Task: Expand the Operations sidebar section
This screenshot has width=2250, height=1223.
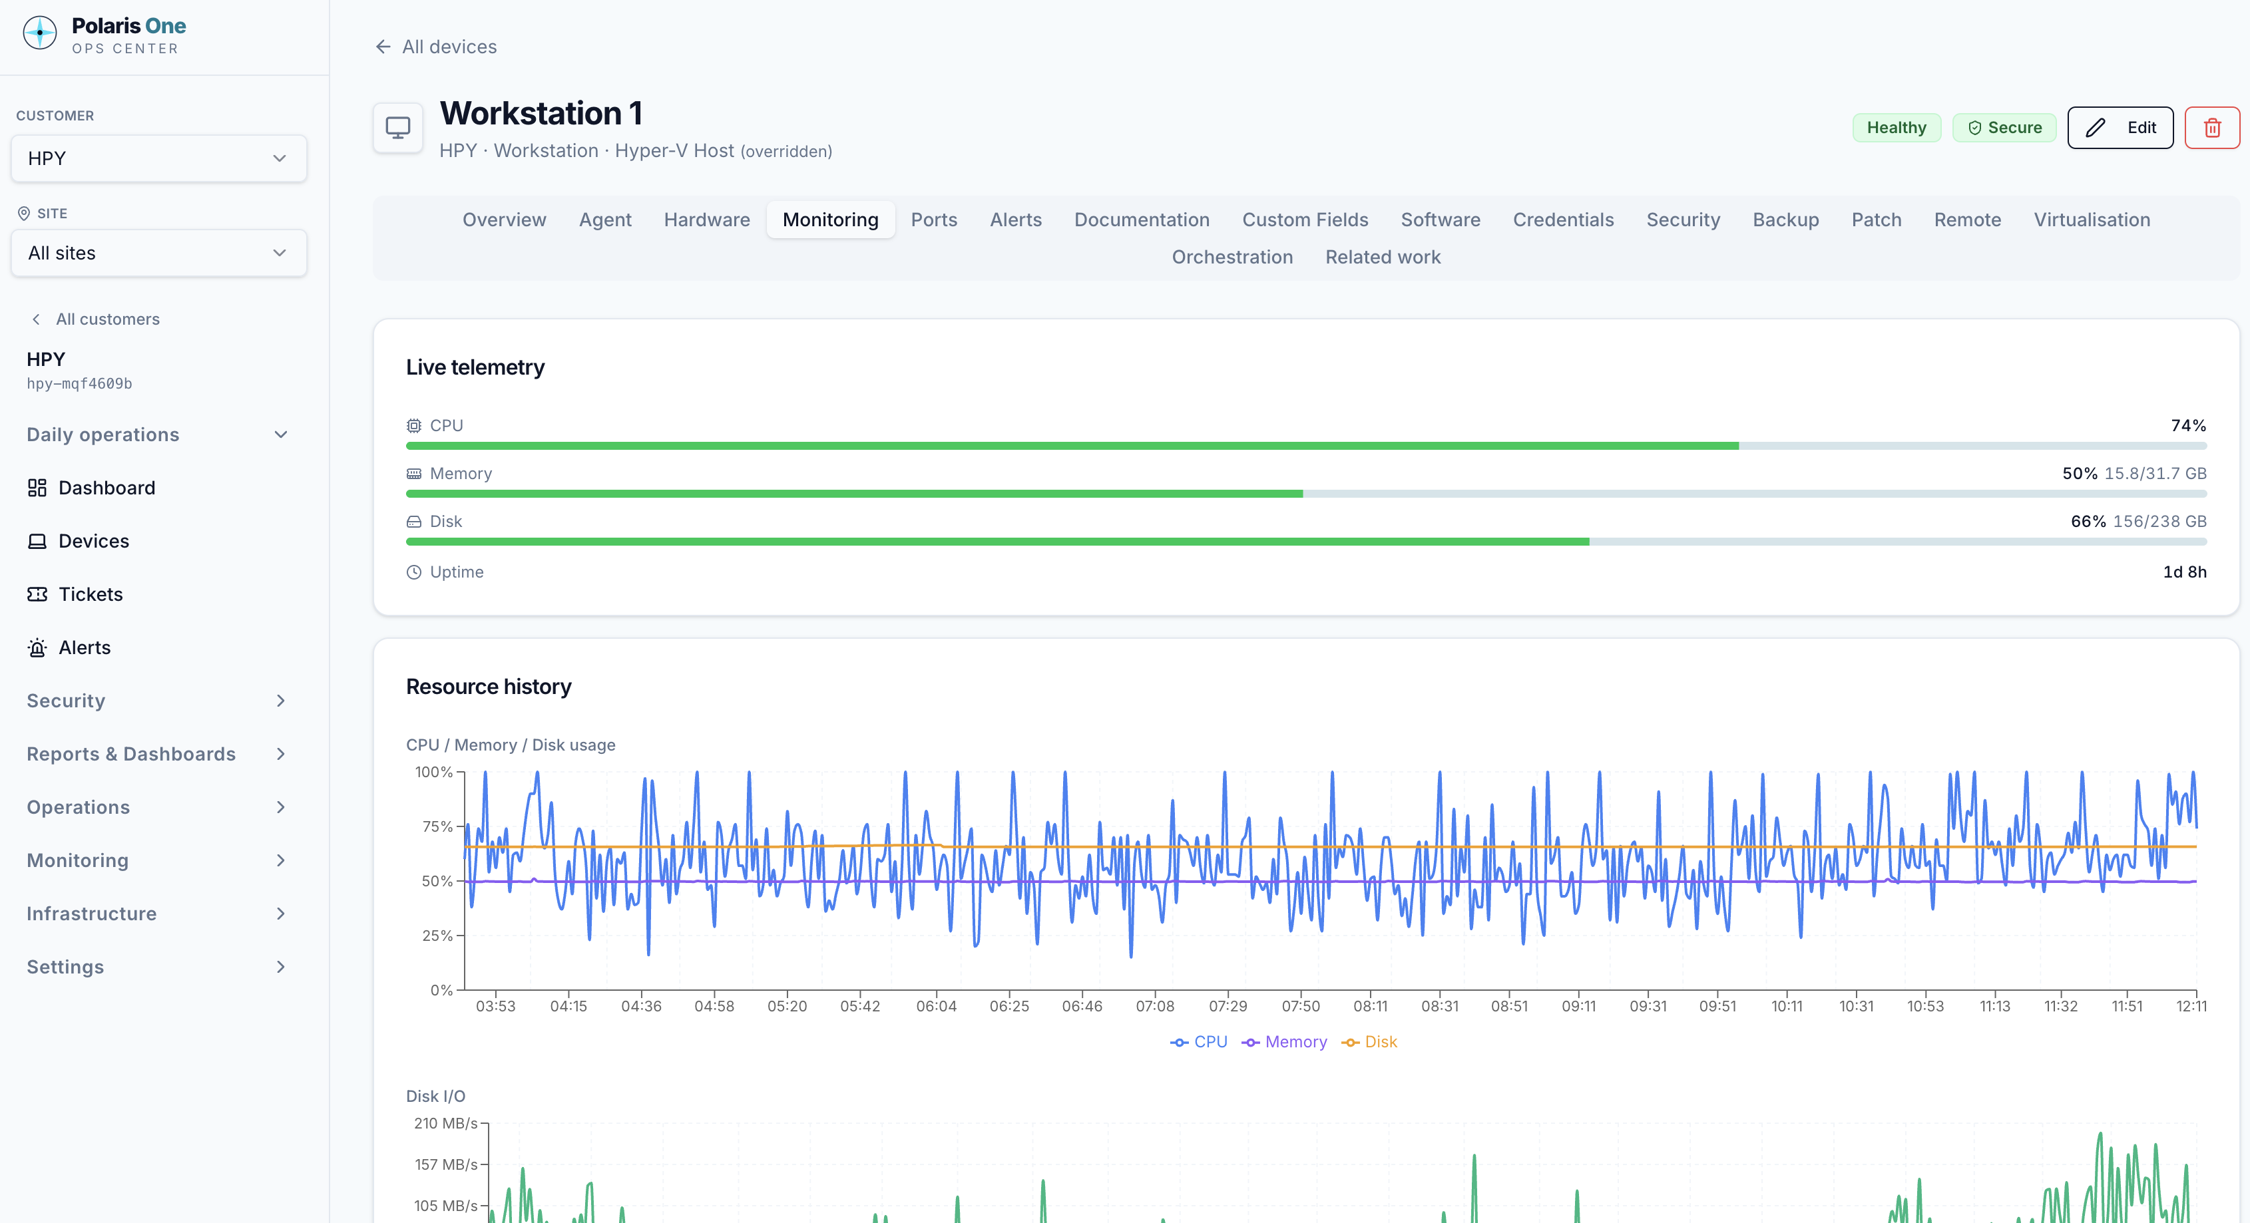Action: click(x=159, y=808)
